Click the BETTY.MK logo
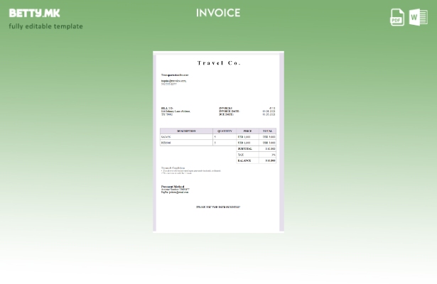Image resolution: width=437 pixels, height=284 pixels. [x=34, y=13]
